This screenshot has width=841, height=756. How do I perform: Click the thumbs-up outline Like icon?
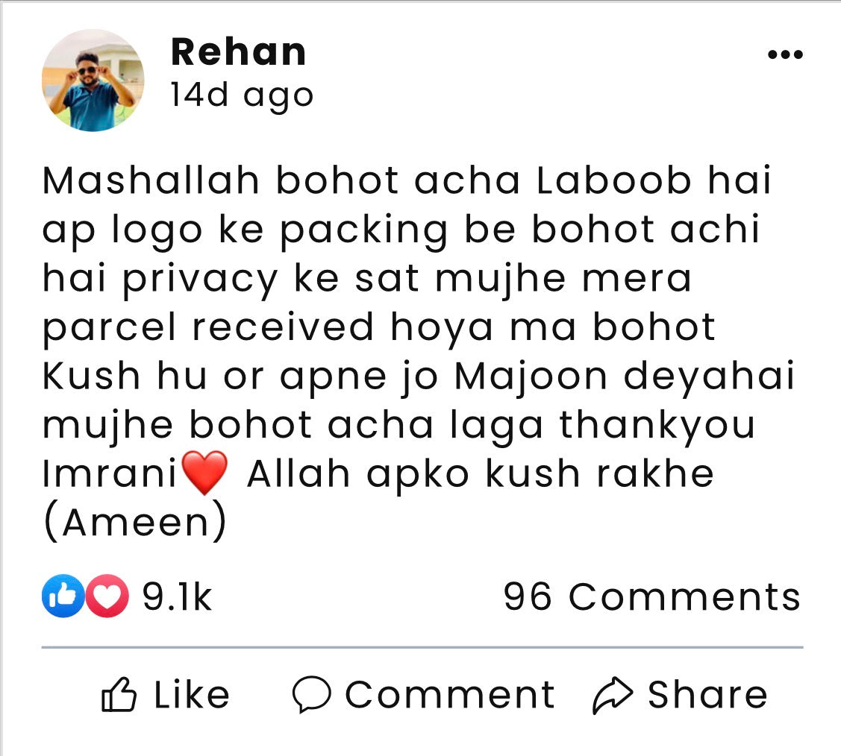coord(119,695)
